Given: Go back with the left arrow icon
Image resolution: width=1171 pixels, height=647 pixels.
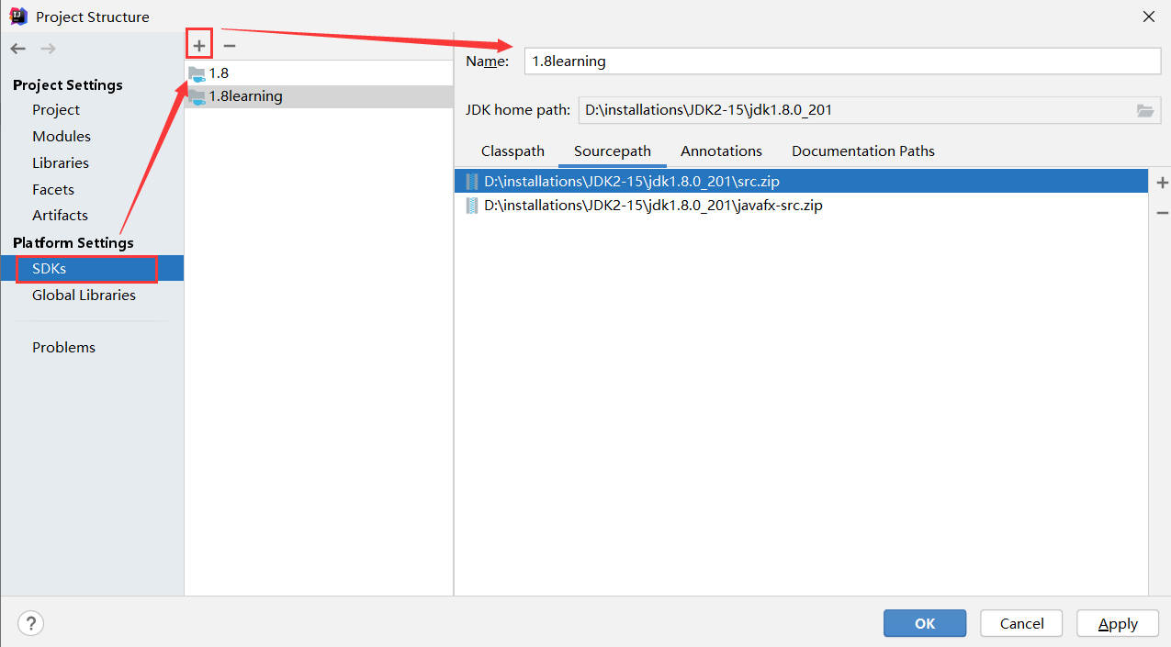Looking at the screenshot, I should coord(18,48).
